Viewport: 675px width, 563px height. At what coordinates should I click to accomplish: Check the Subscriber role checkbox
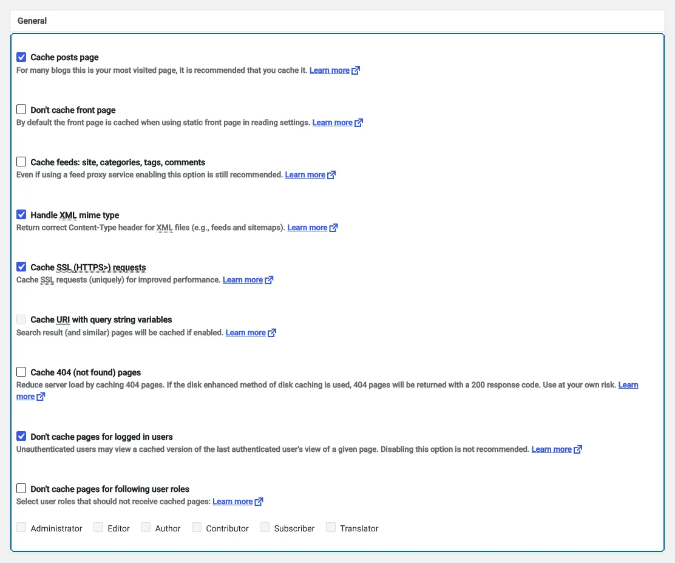[x=264, y=528]
